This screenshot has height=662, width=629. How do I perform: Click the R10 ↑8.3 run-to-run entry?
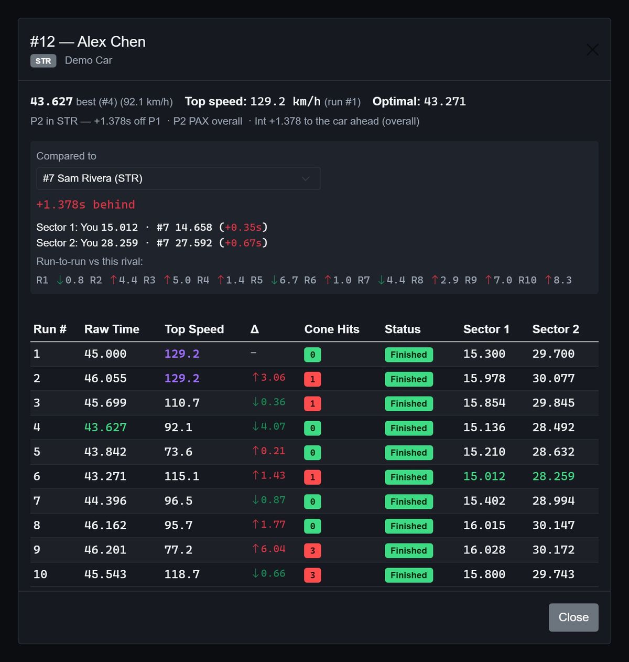tap(545, 280)
